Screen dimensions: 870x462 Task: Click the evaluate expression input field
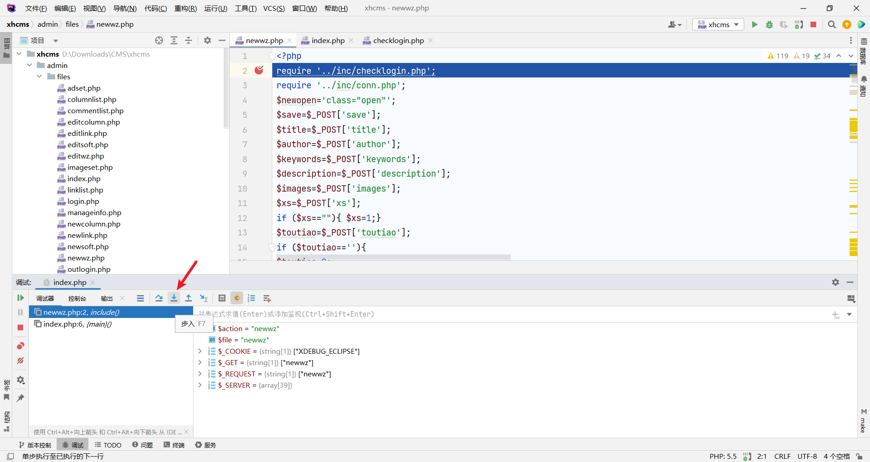(512, 314)
